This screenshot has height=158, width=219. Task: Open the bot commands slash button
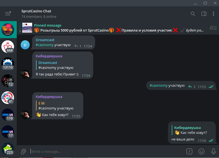(189, 151)
